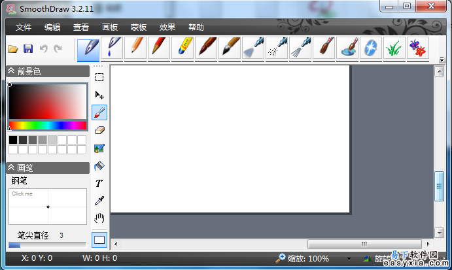Select the brown paint brush

click(324, 48)
